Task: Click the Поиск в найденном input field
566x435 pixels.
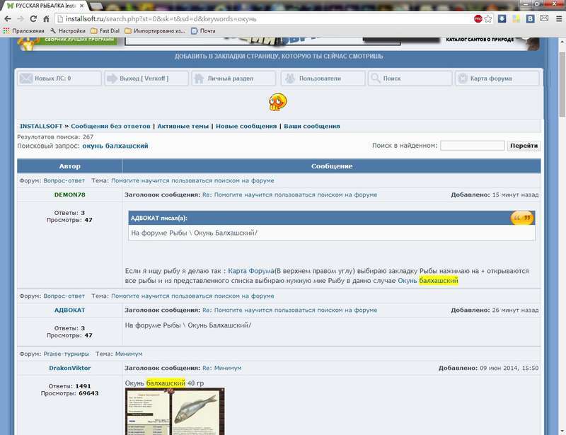Action: coord(473,146)
